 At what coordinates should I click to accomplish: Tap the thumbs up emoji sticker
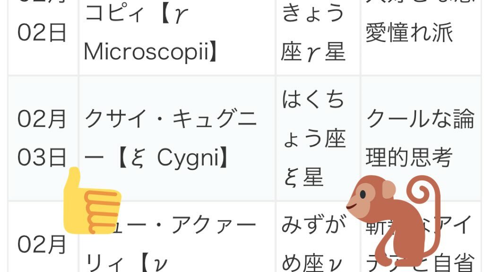(92, 201)
